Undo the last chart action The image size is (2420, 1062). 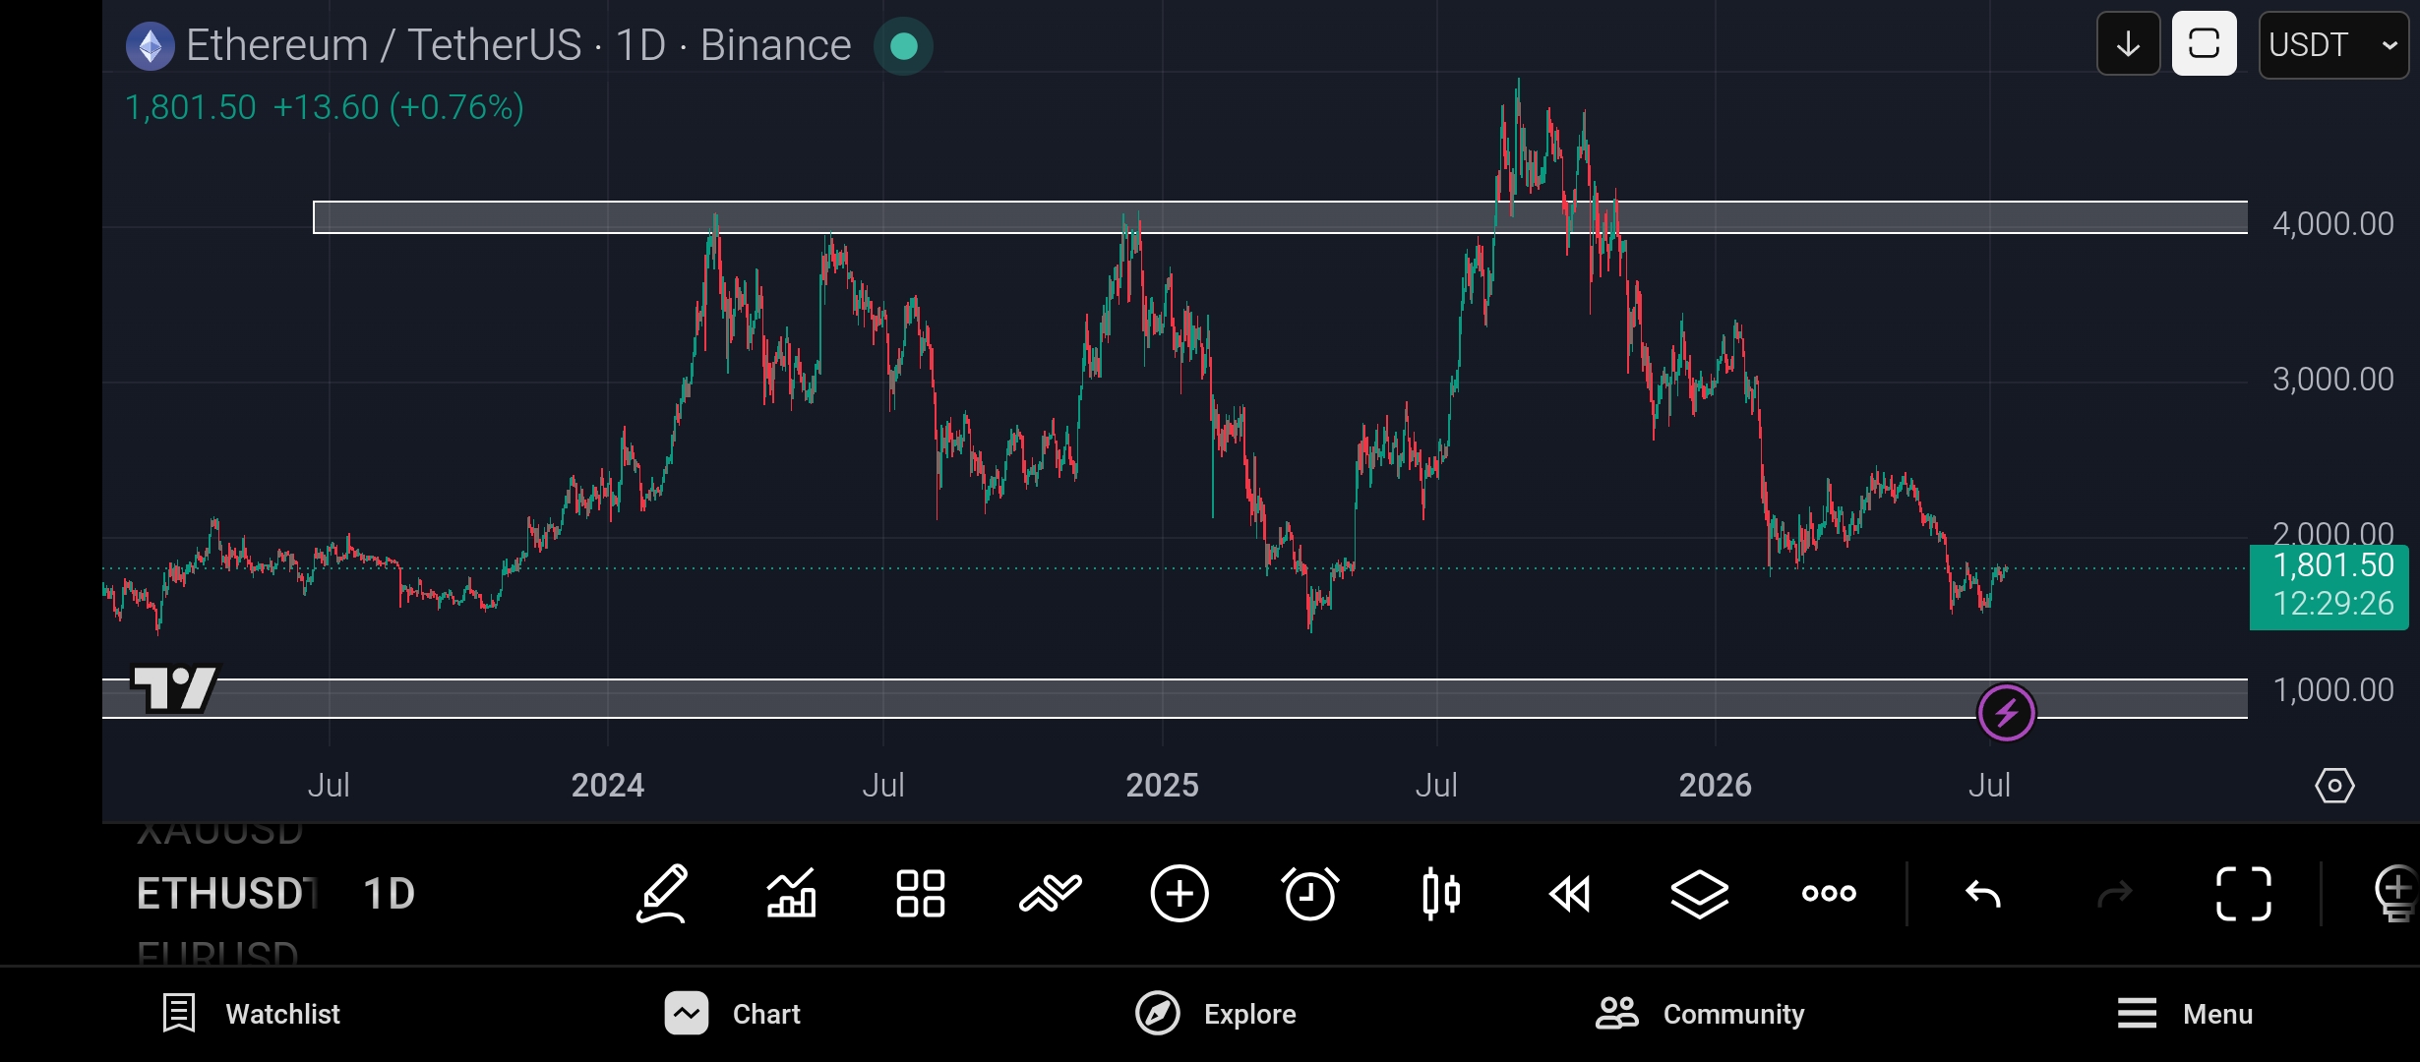(x=1983, y=894)
